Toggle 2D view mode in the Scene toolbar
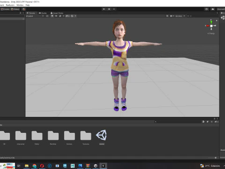Image resolution: width=225 pixels, height=169 pixels. pyautogui.click(x=47, y=16)
